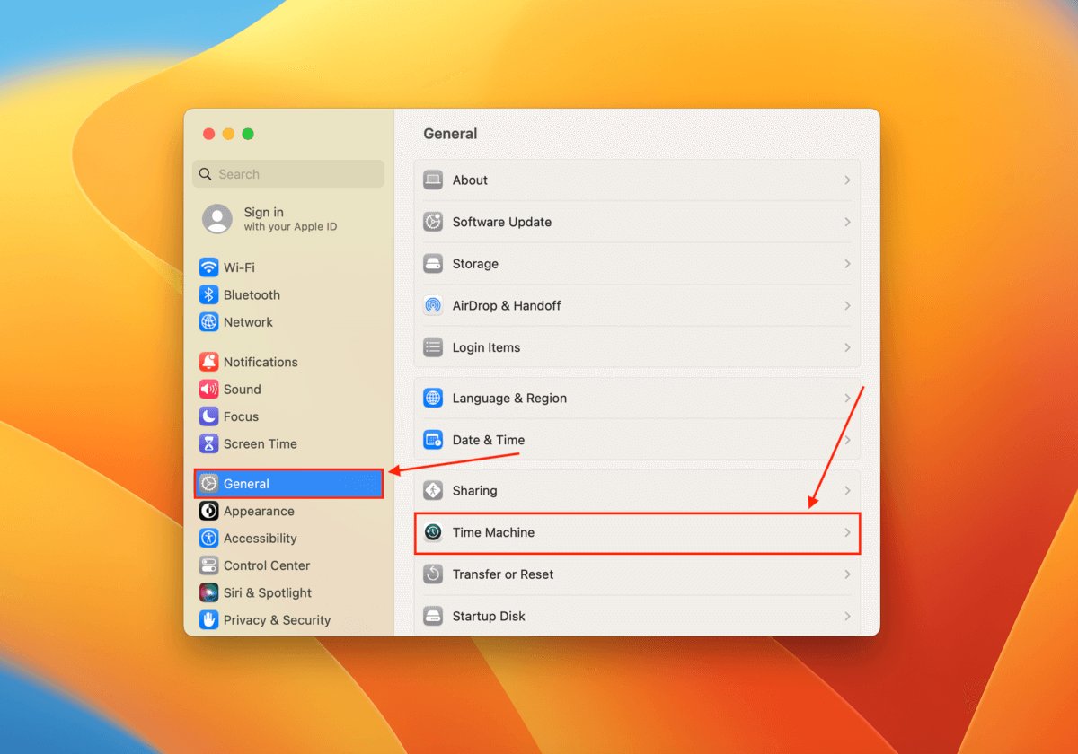Click the search magnifier icon
The image size is (1078, 754).
(x=206, y=174)
